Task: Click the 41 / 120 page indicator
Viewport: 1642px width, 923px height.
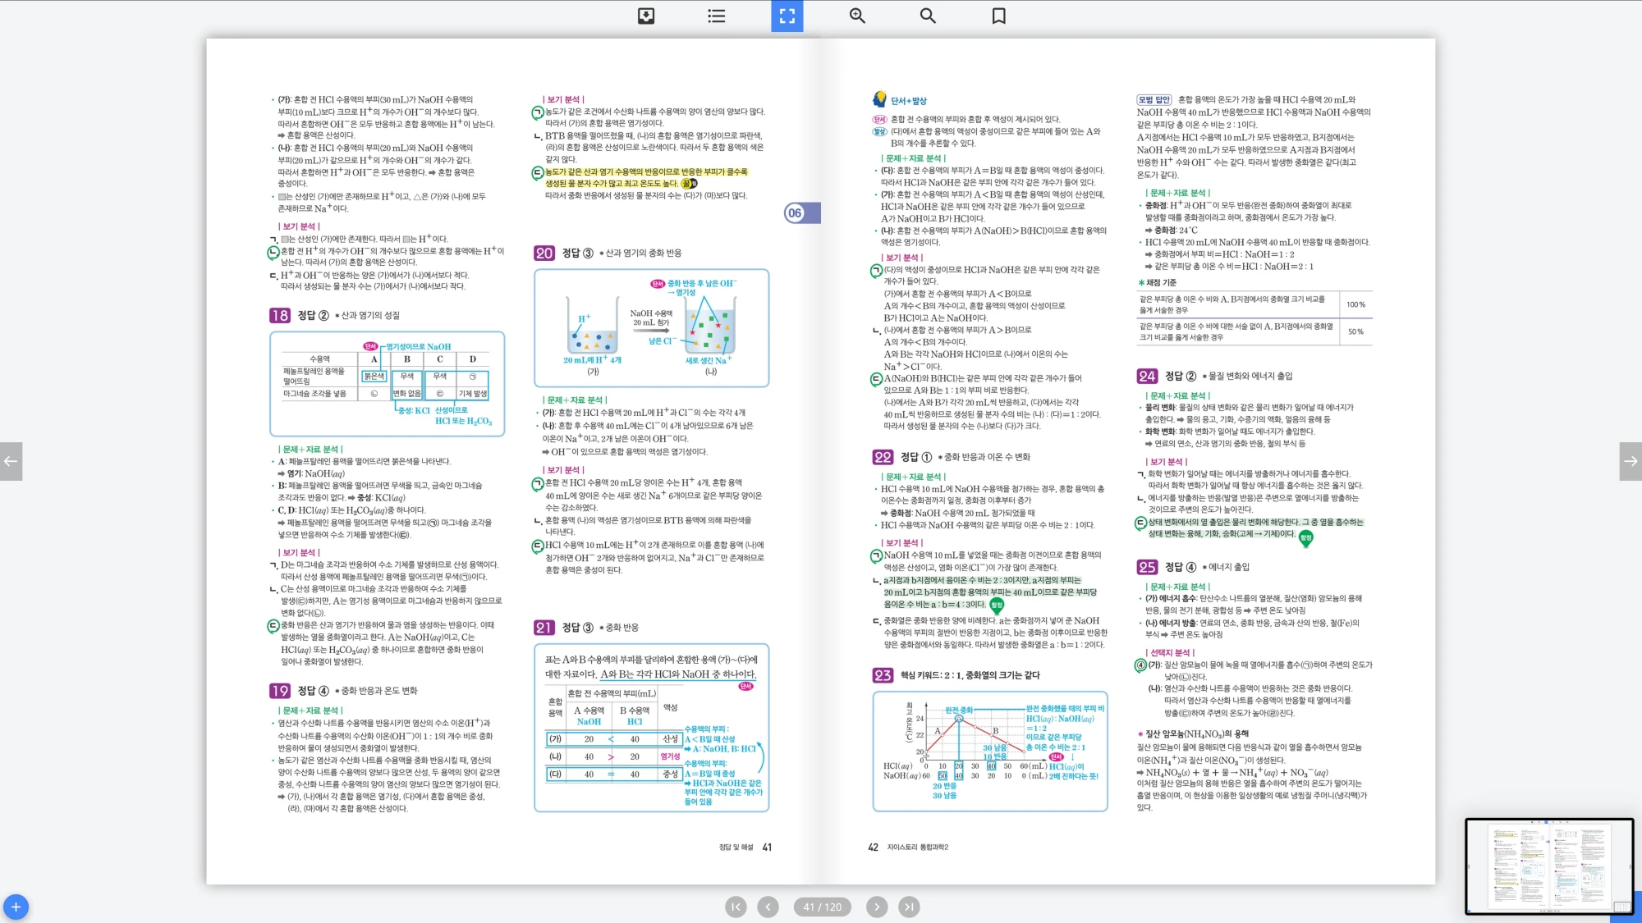Action: tap(822, 907)
